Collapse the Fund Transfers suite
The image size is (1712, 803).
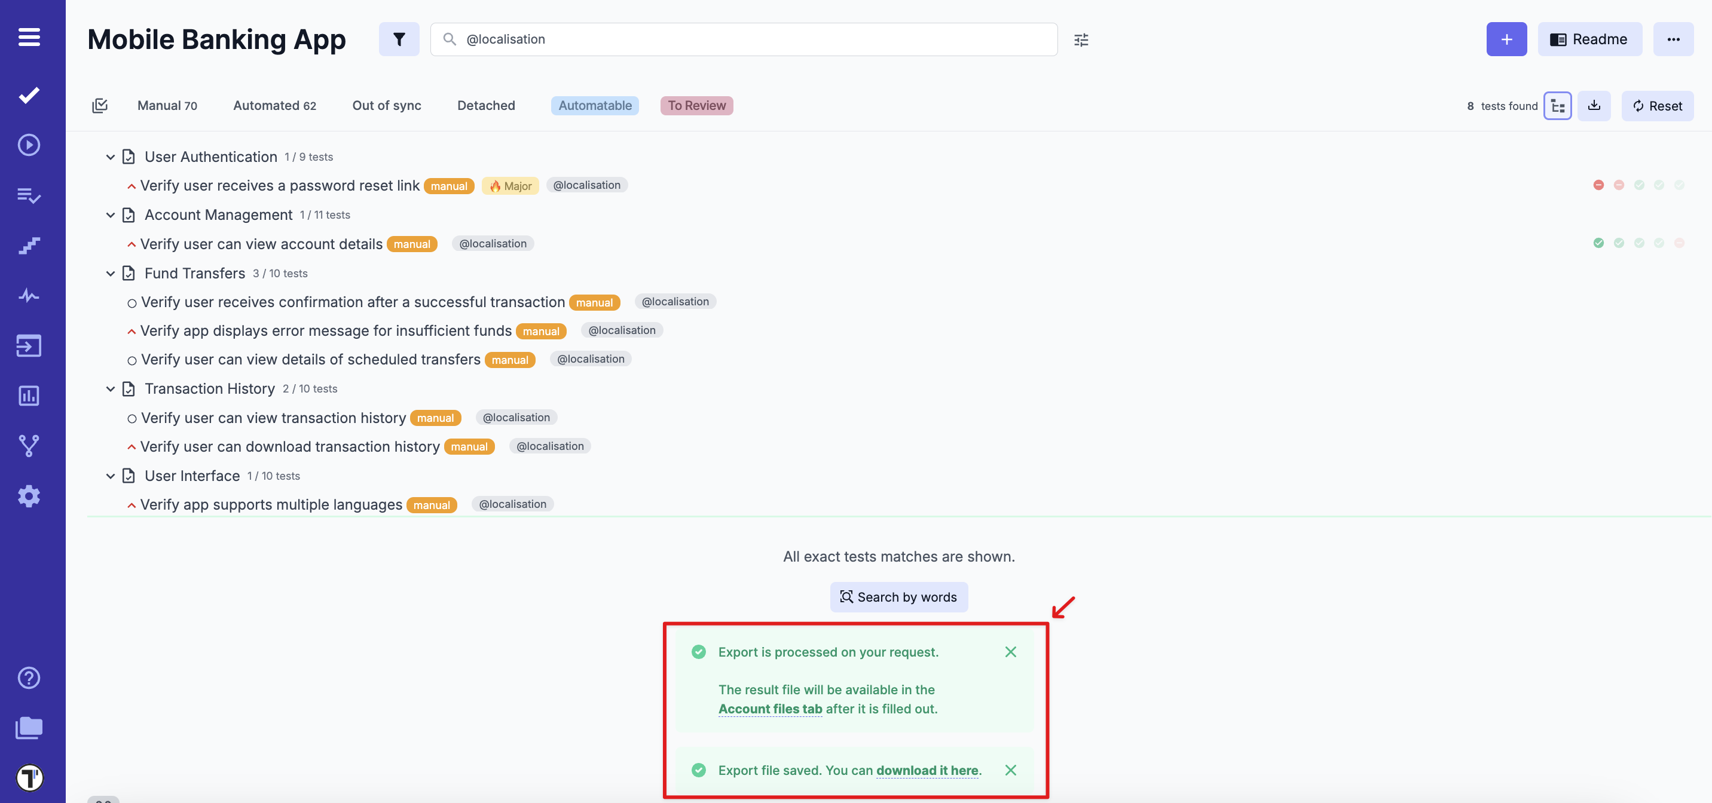[x=111, y=273]
